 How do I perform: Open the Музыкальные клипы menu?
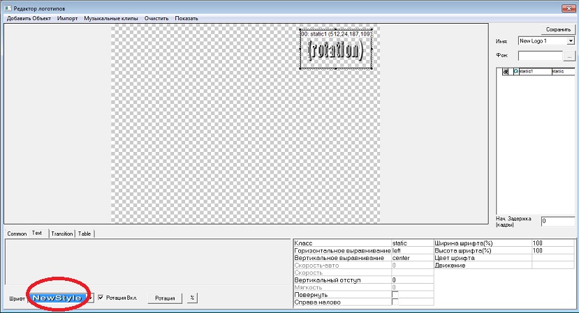(x=110, y=17)
